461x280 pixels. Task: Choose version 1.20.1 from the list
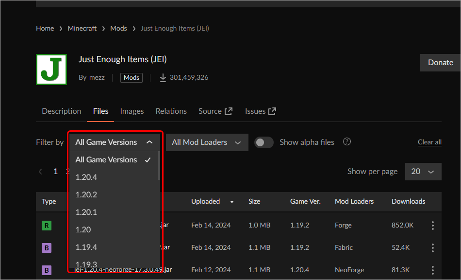(x=114, y=212)
